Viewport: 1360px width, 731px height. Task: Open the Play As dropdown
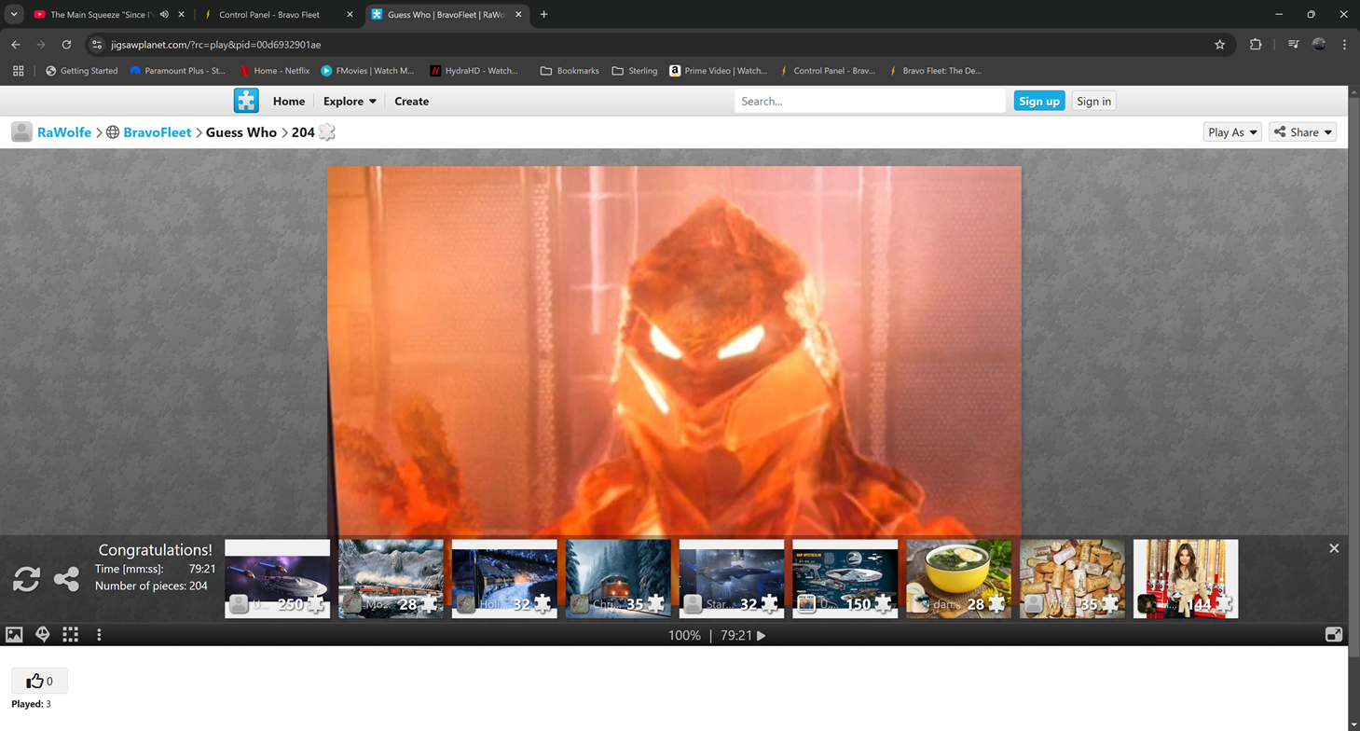pos(1232,132)
